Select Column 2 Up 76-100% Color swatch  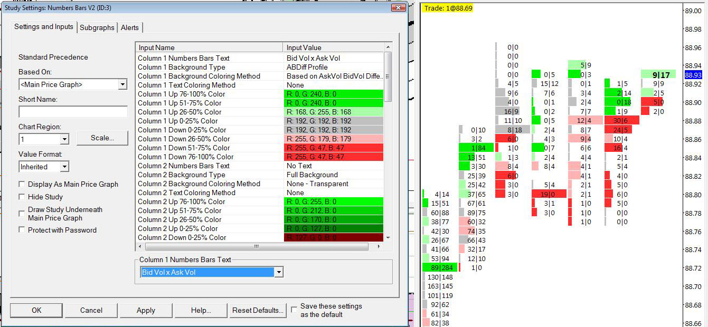pyautogui.click(x=333, y=201)
